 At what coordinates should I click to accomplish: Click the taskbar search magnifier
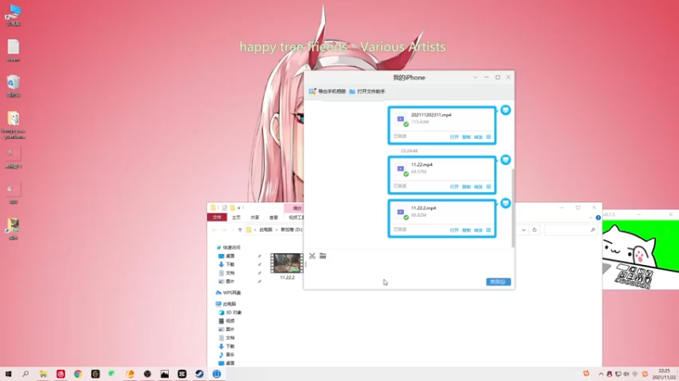25,374
